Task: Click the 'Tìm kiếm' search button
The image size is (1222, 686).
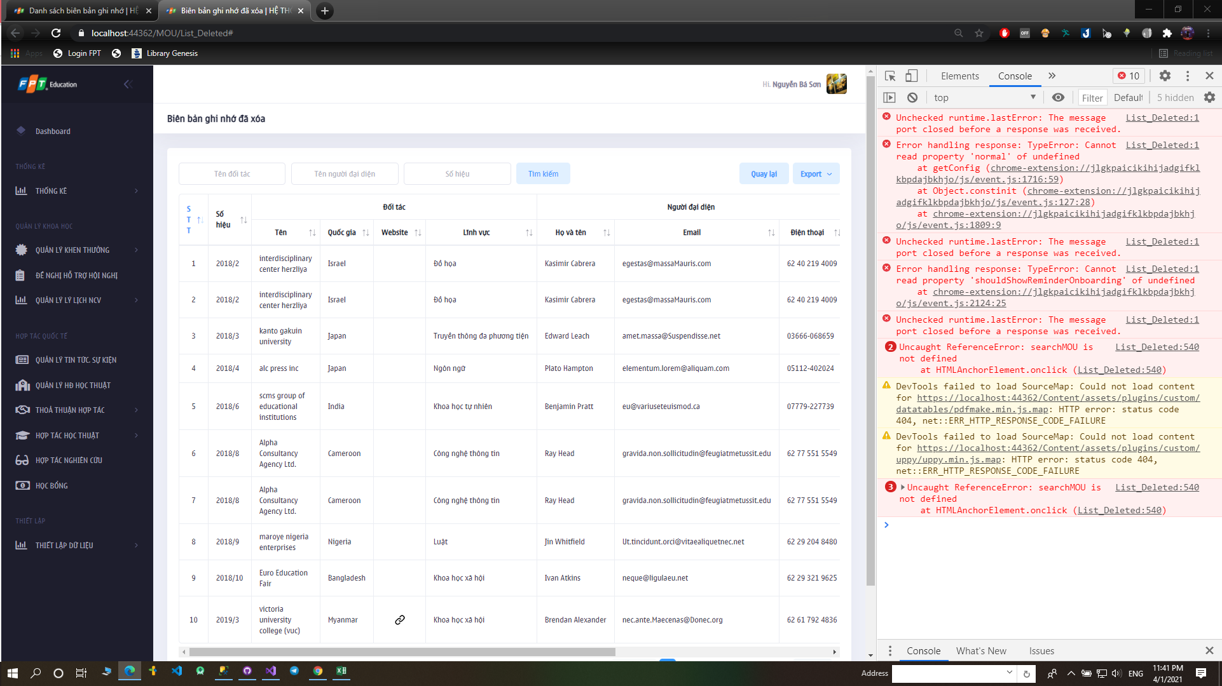Action: (x=543, y=173)
